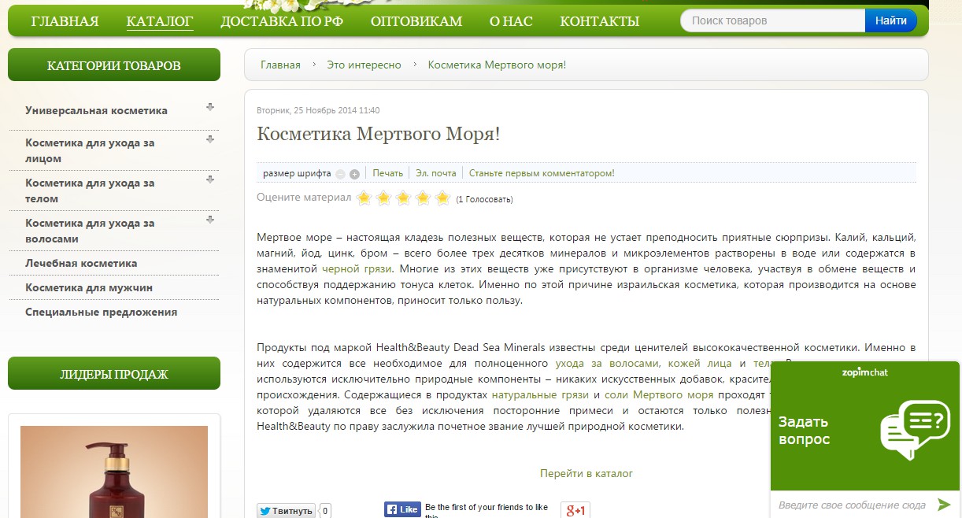Screen dimensions: 962x518
Task: Open Лечебная косметика category
Action: pos(81,263)
